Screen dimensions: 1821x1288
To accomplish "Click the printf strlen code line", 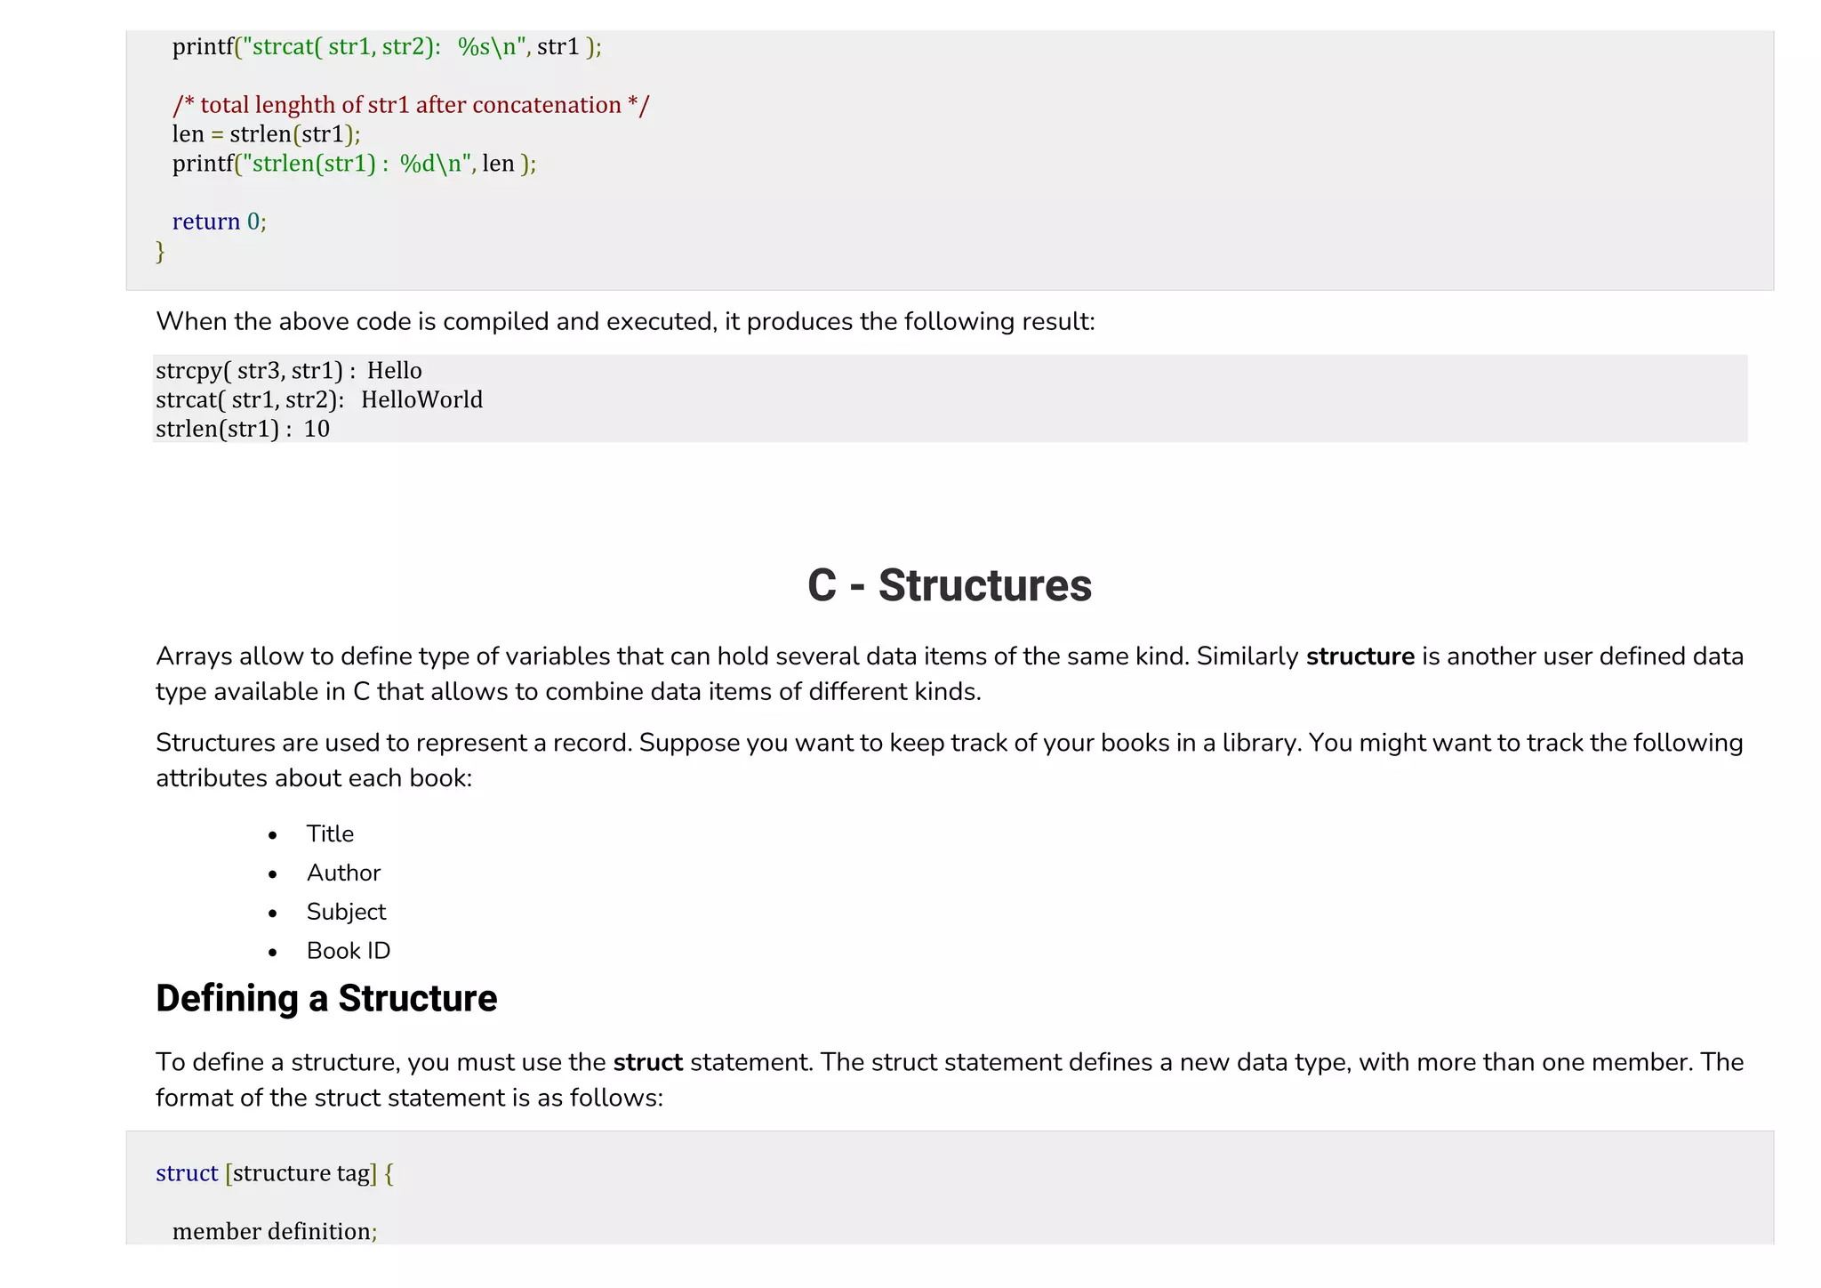I will [x=355, y=164].
